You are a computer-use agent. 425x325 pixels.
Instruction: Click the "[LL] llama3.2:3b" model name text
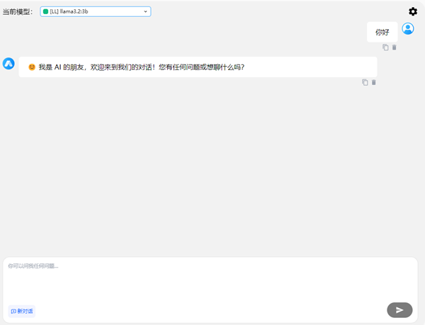pos(69,11)
